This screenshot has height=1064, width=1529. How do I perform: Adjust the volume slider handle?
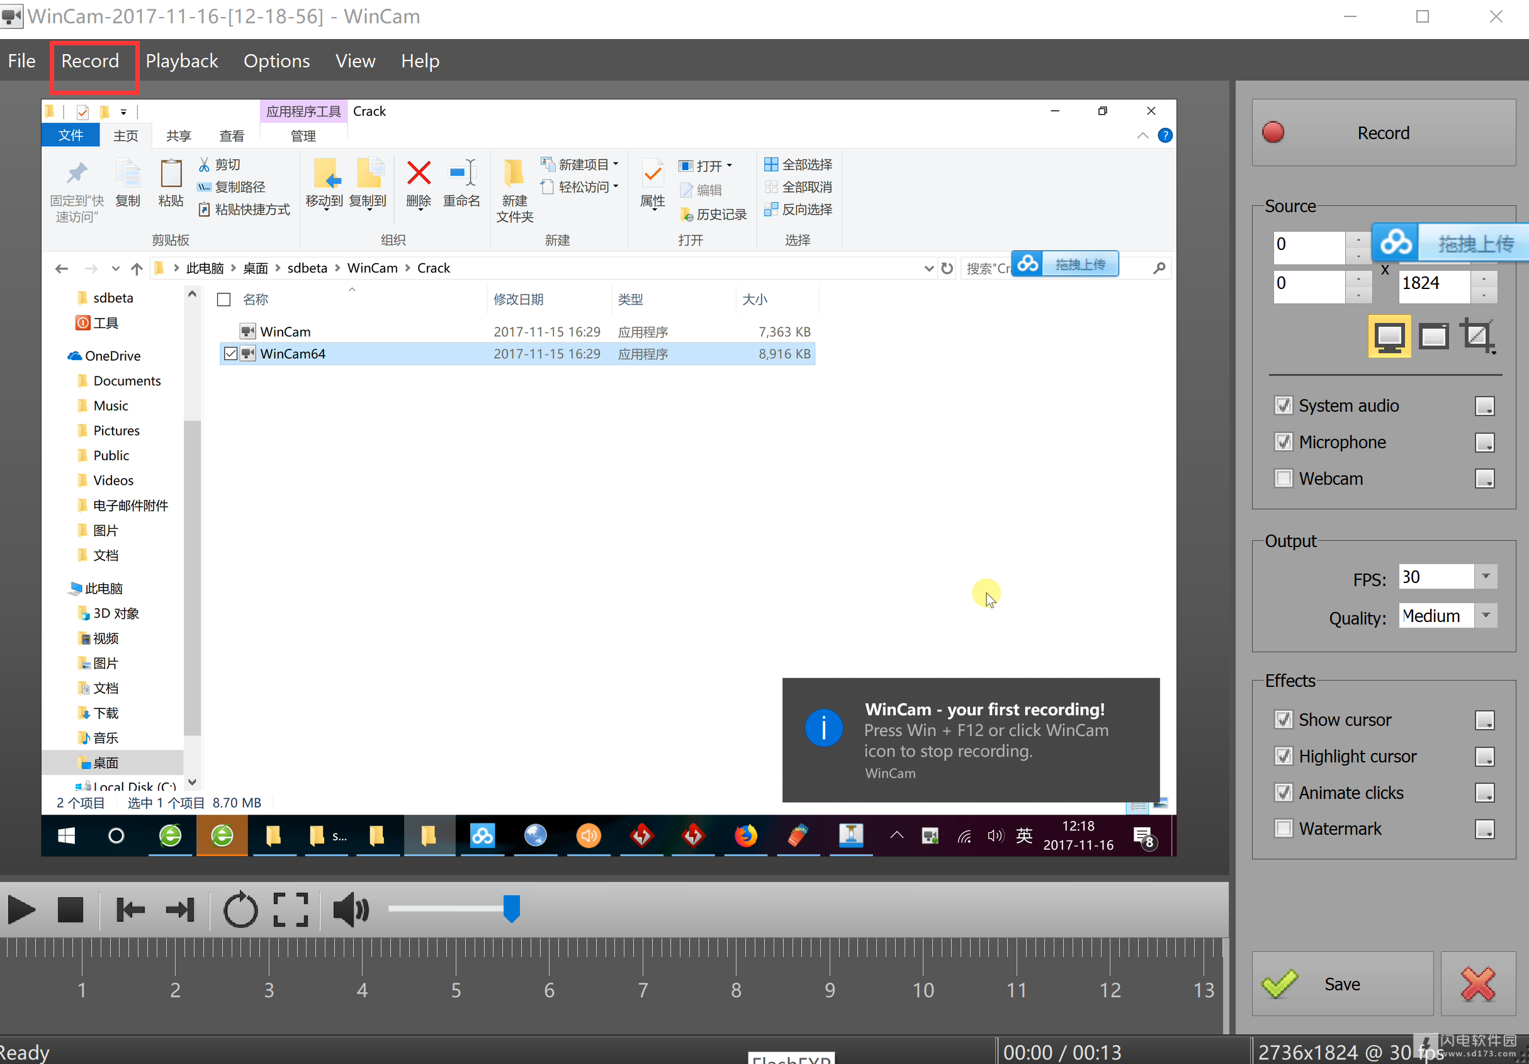(x=511, y=908)
